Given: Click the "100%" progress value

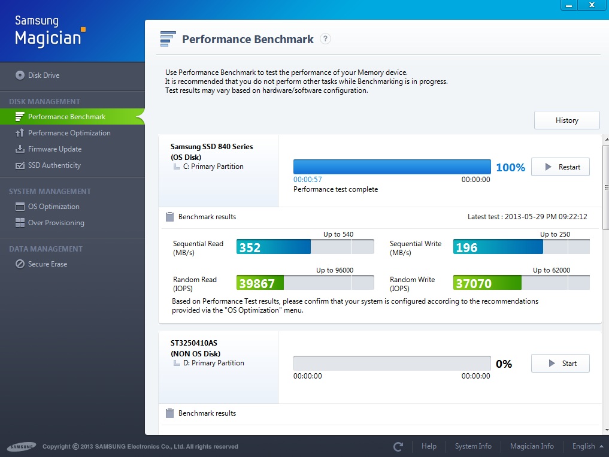Looking at the screenshot, I should (510, 168).
